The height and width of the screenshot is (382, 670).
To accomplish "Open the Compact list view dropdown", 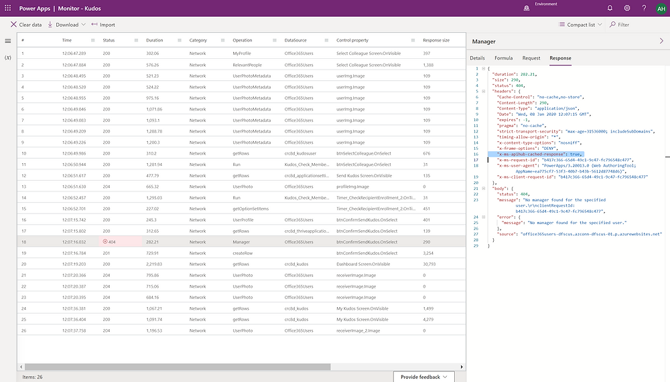I will point(580,25).
